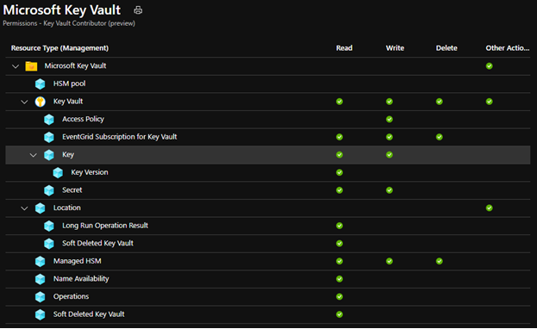Select the Name Availability row

(x=268, y=279)
